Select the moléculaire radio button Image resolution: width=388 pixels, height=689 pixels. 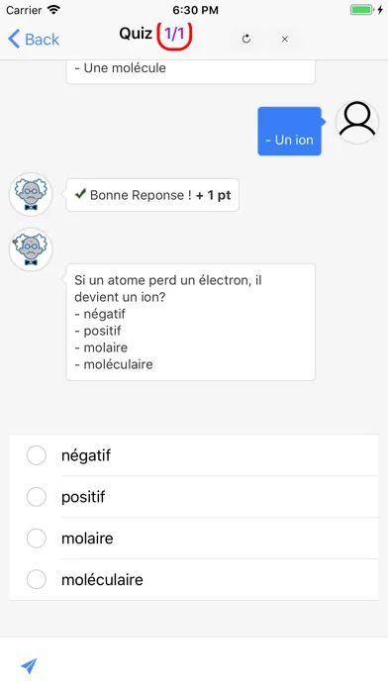point(37,579)
